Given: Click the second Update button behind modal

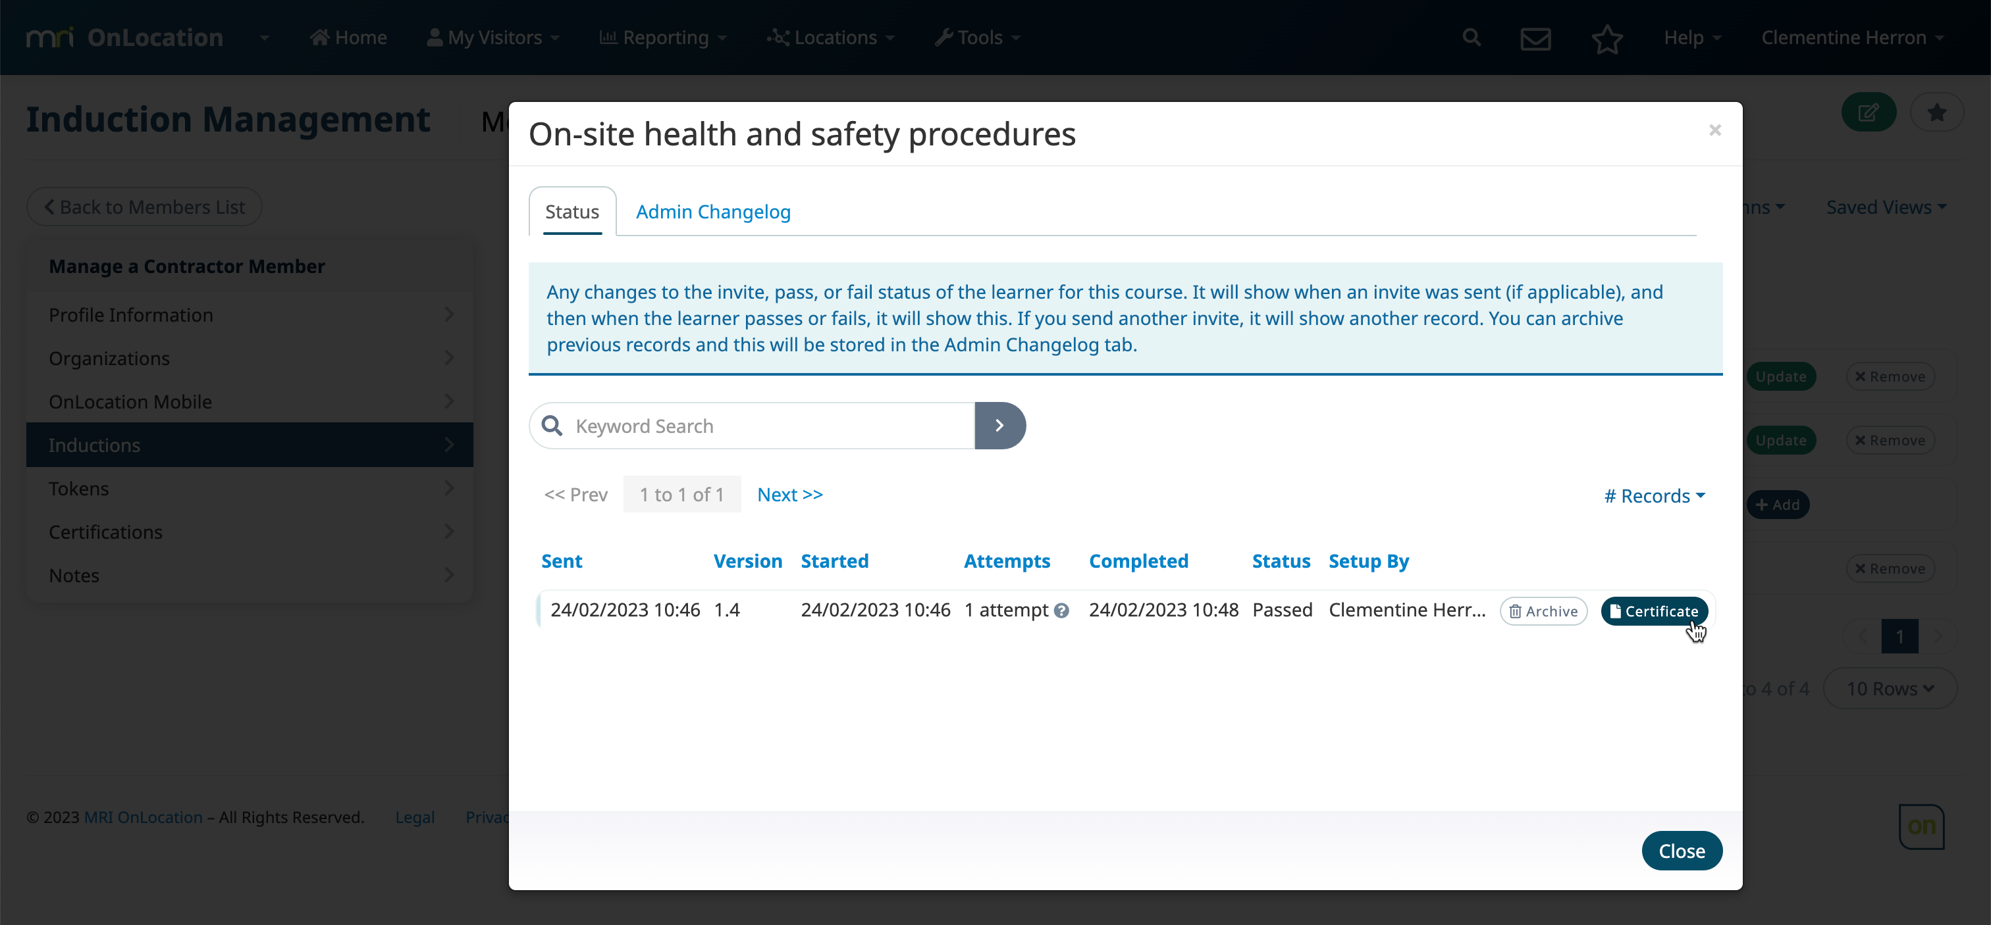Looking at the screenshot, I should 1781,440.
